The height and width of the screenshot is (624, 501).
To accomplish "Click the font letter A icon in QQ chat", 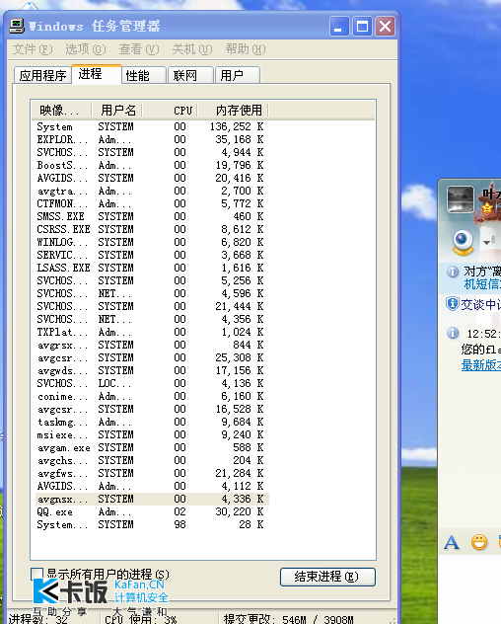I will pyautogui.click(x=452, y=542).
